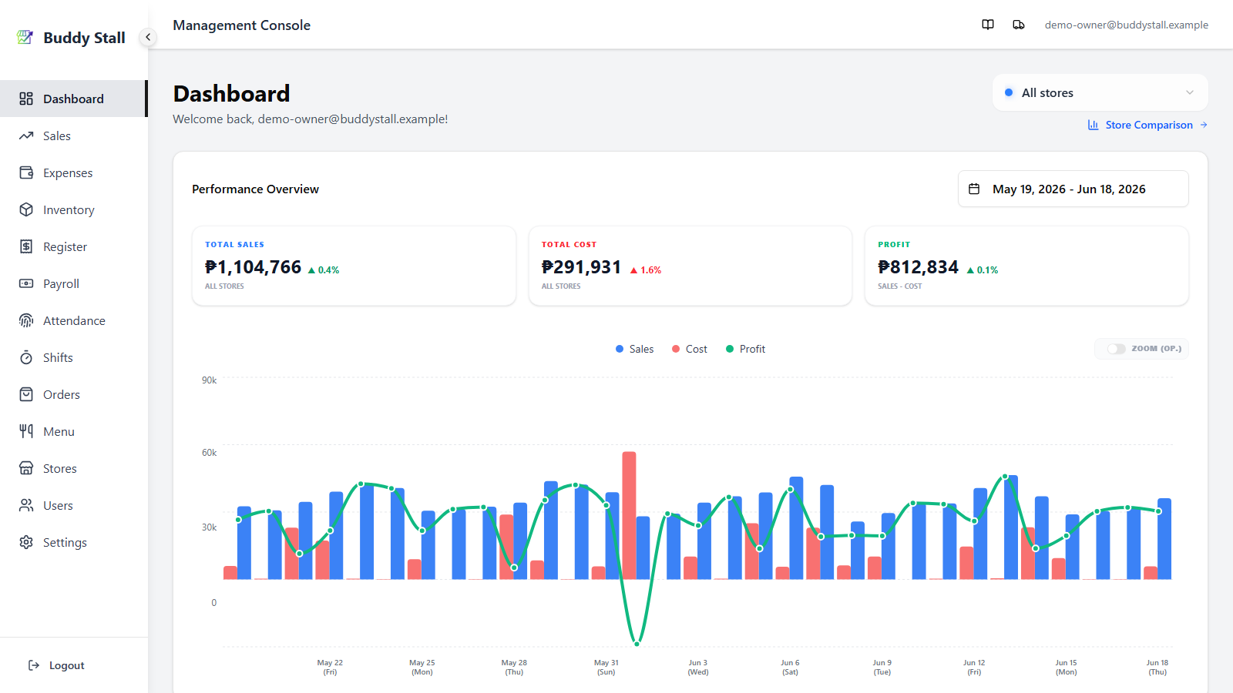Screen dimensions: 1233x693
Task: Click the bar chart icon beside Store Comparison
Action: (1093, 125)
